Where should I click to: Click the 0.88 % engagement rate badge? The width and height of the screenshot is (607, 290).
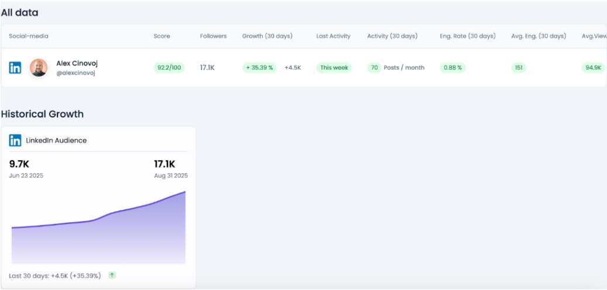click(x=452, y=68)
